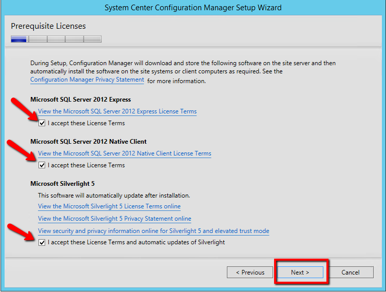View the SQL Server 2012 Express License Terms

point(117,111)
